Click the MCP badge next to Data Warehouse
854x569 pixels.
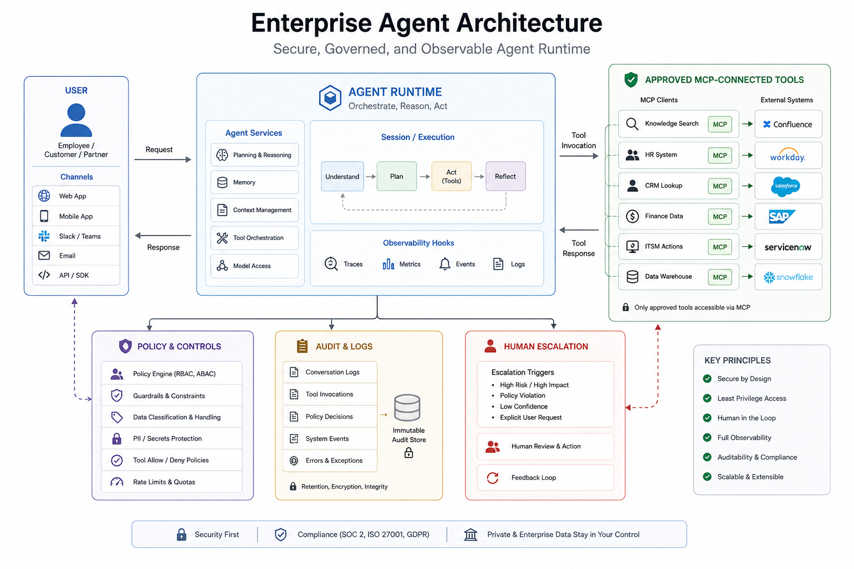(720, 277)
